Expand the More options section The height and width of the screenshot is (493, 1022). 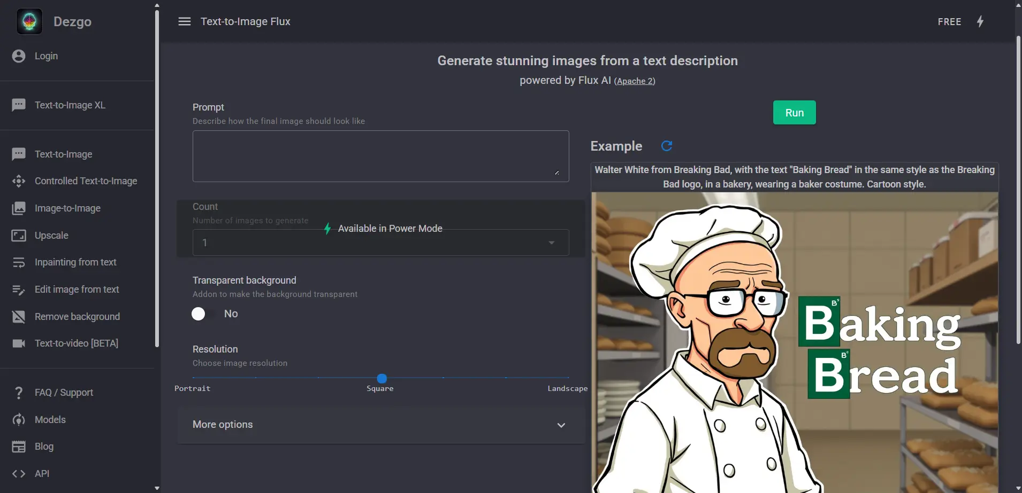coord(380,425)
